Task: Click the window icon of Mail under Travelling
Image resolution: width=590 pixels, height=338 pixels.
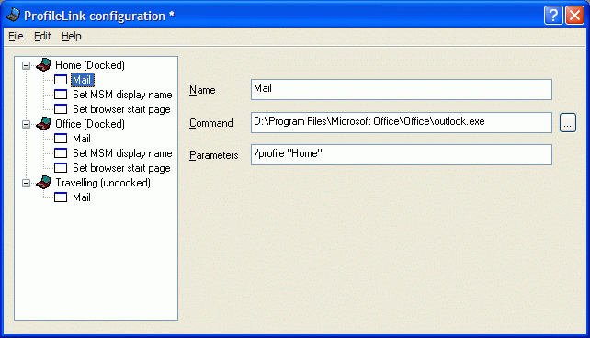Action: (61, 197)
